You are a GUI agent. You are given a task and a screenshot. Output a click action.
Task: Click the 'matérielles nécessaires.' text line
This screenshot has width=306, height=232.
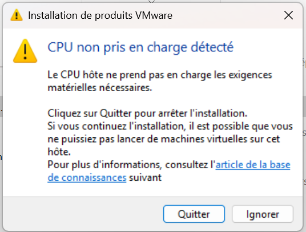[x=100, y=88]
